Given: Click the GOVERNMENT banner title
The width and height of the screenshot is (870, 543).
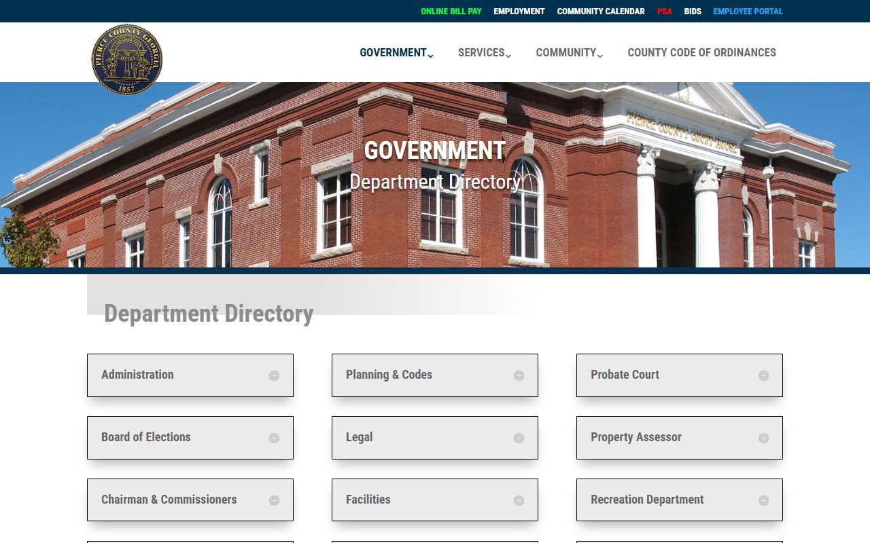Looking at the screenshot, I should tap(435, 151).
